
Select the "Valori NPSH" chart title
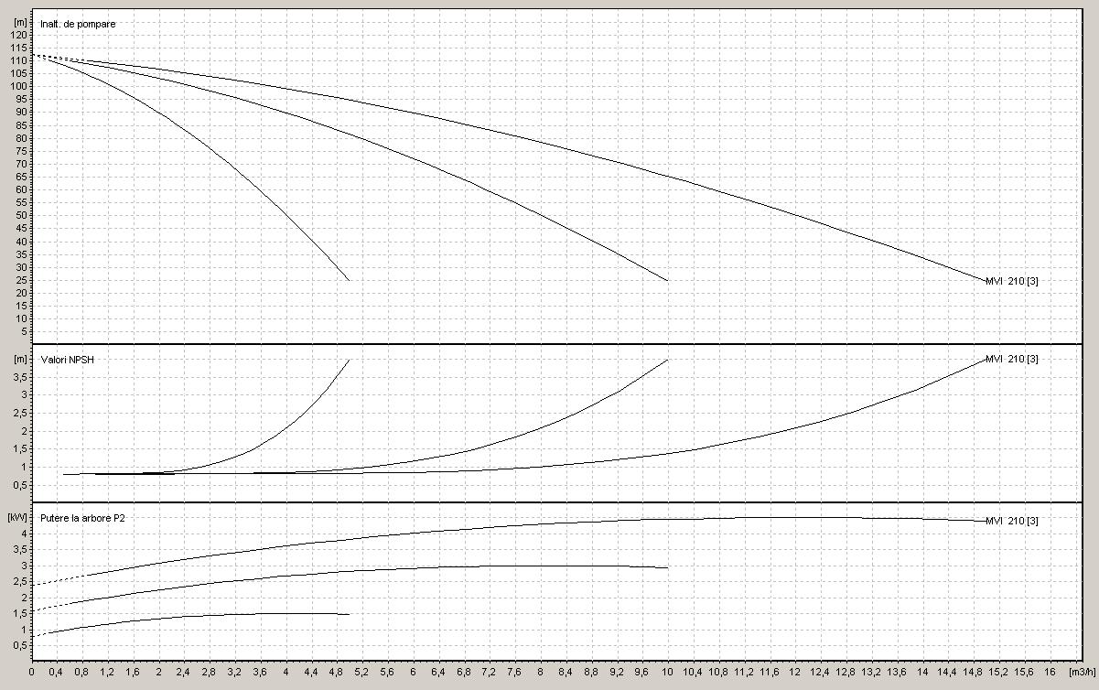(x=67, y=360)
